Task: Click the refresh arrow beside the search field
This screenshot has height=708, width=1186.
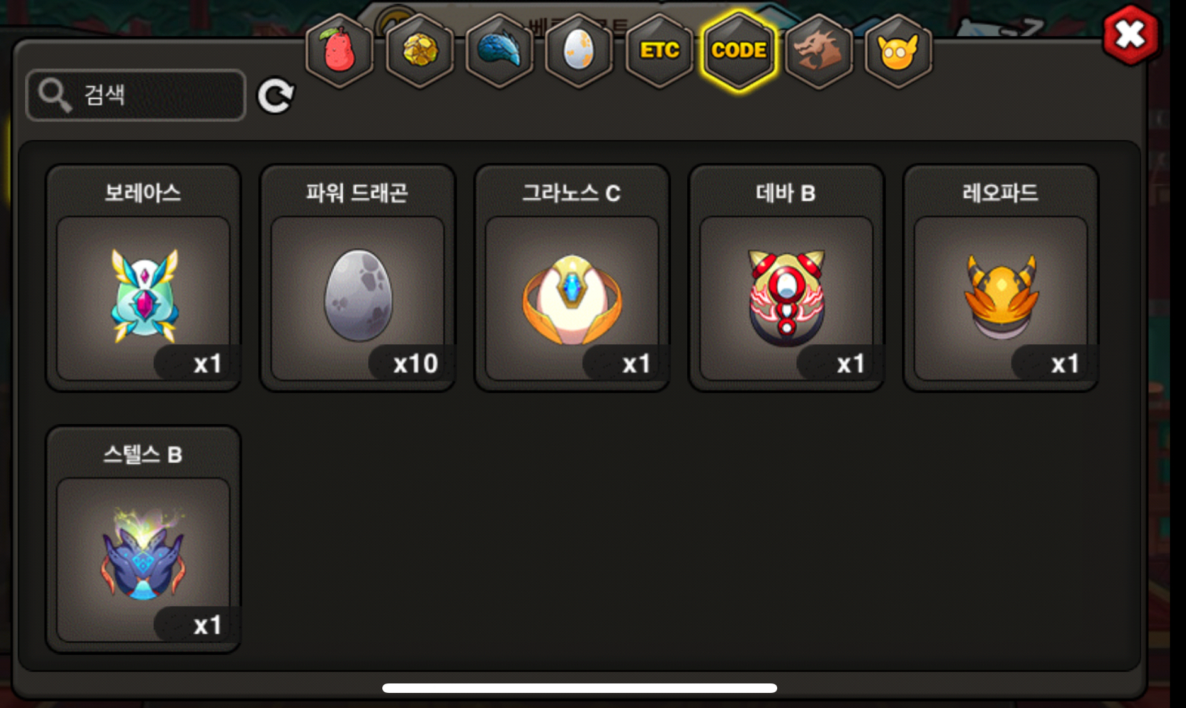Action: pos(276,96)
